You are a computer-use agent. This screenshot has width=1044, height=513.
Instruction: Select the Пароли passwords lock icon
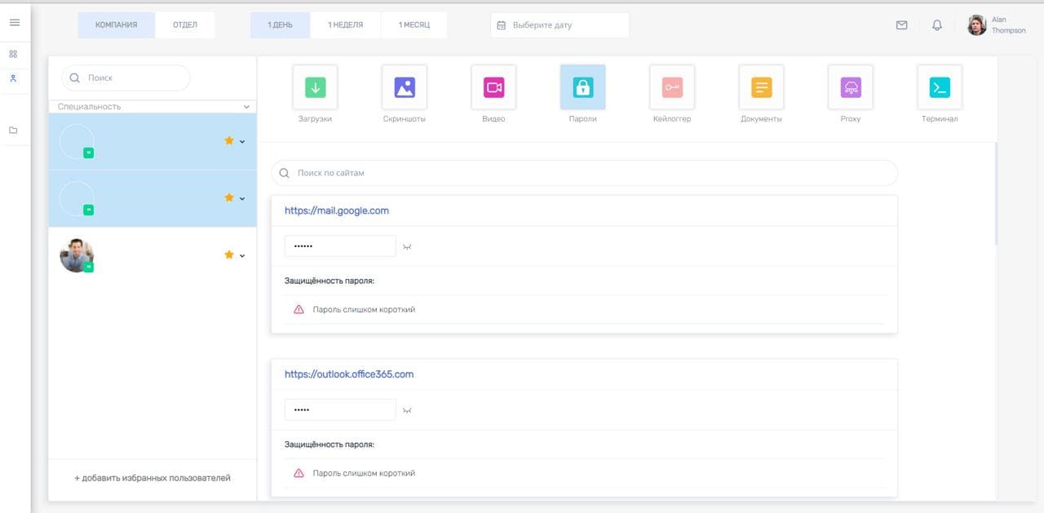tap(582, 87)
